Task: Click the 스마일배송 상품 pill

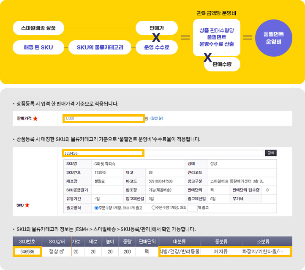Action: (38, 28)
